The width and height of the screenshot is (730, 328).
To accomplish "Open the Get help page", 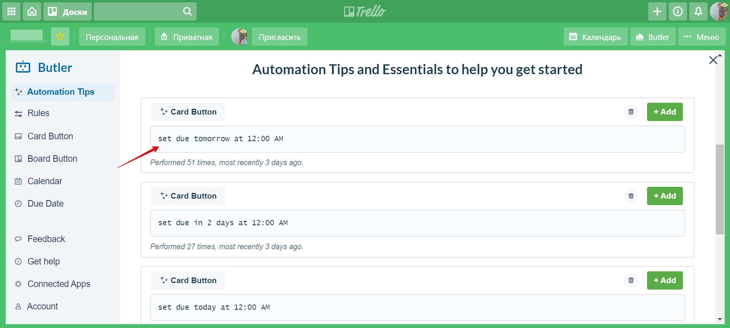I will [x=44, y=261].
